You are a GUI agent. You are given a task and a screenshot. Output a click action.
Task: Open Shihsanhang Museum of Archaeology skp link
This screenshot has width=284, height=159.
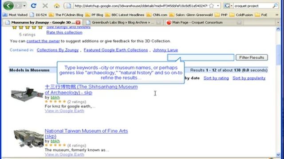(x=91, y=90)
